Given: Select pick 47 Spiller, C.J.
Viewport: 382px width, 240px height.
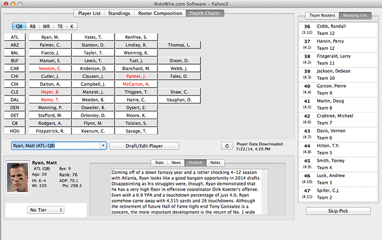Looking at the screenshot, I should point(338,194).
